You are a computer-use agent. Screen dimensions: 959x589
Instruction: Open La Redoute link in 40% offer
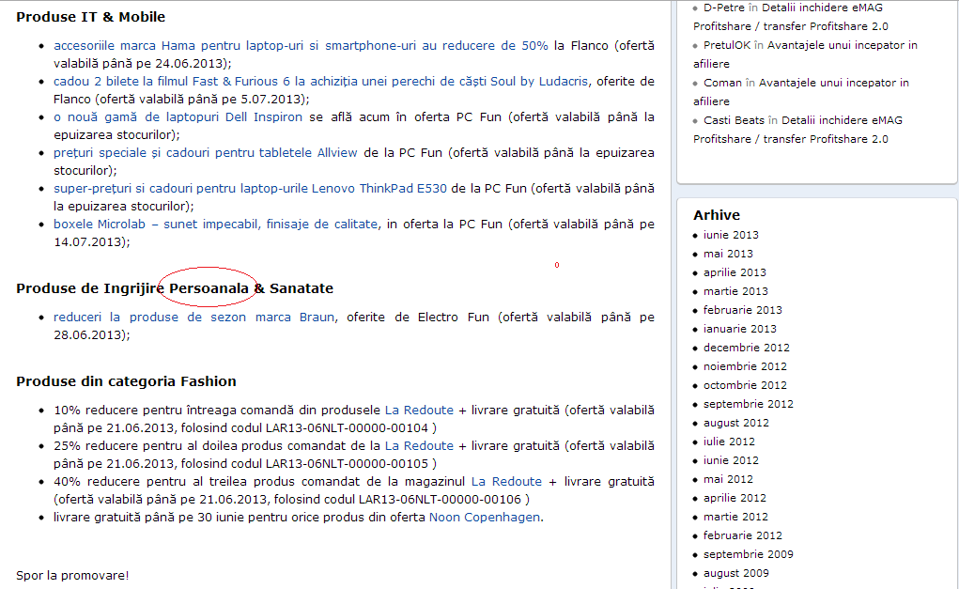coord(506,482)
